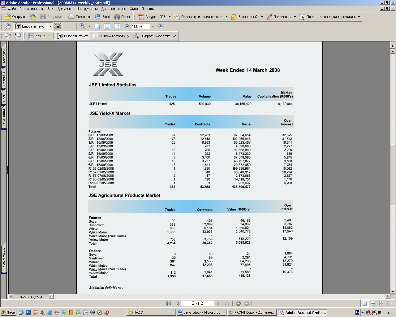Open the Как..? how-to help
396x317 pixels.
tap(37, 36)
